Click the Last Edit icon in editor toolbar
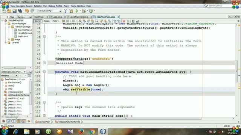 pyautogui.click(x=63, y=21)
